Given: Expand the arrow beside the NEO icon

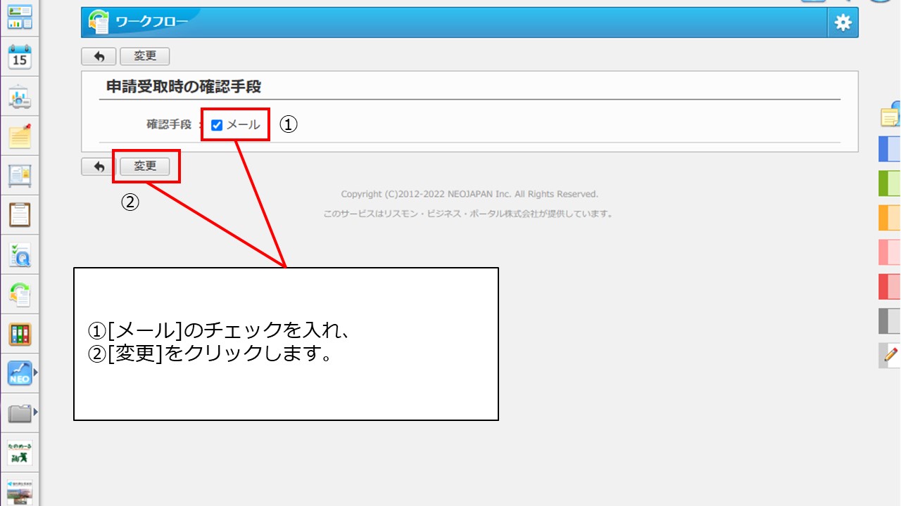Looking at the screenshot, I should [x=35, y=372].
